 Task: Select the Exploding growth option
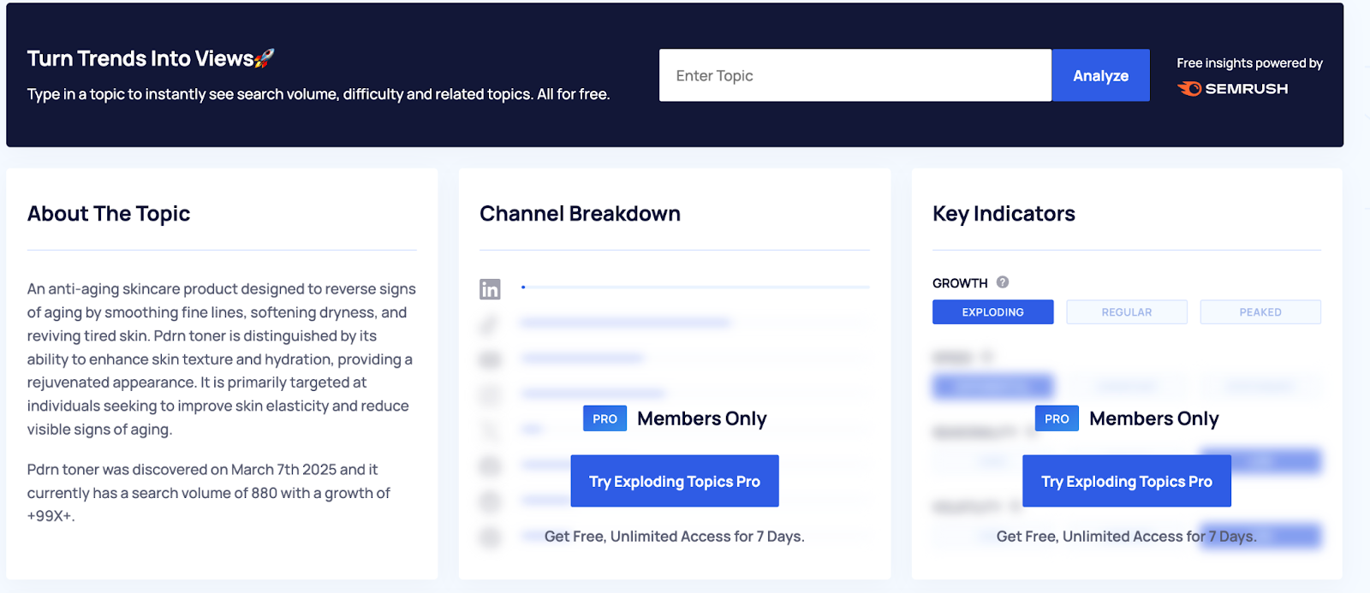pos(992,312)
